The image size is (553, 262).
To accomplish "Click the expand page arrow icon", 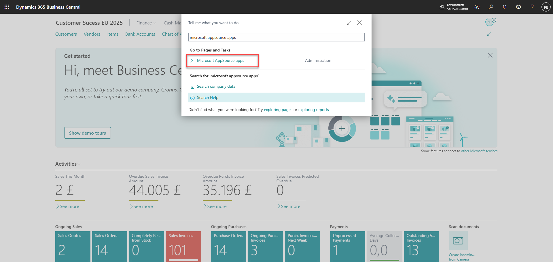I will 489,34.
